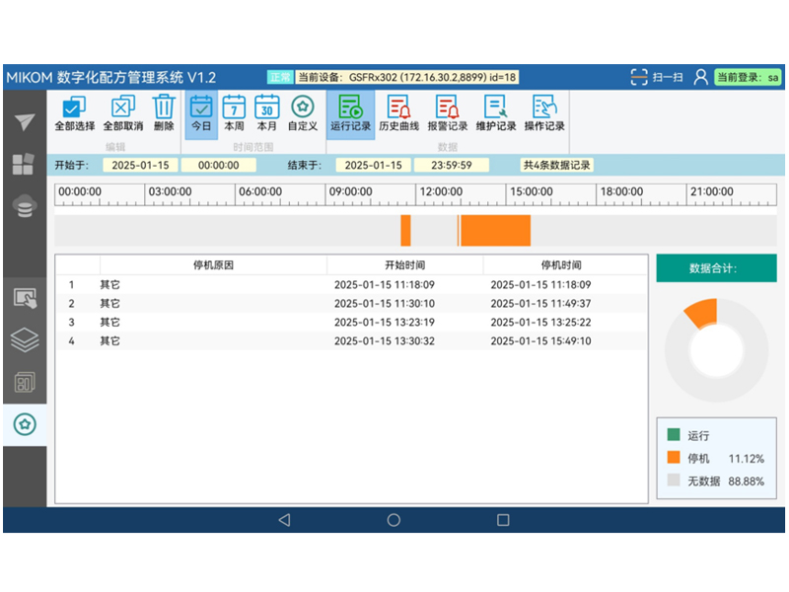Click the 全部取消 (deselect all) icon
Screen dimensions: 789x592
coord(123,108)
